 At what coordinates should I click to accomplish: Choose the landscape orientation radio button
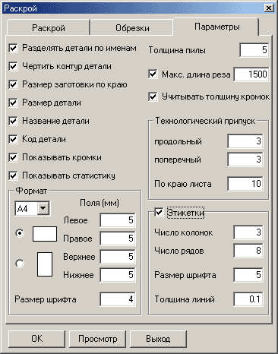(x=20, y=233)
